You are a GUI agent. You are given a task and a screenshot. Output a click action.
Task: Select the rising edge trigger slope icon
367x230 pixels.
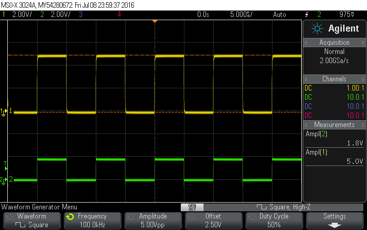[x=307, y=14]
